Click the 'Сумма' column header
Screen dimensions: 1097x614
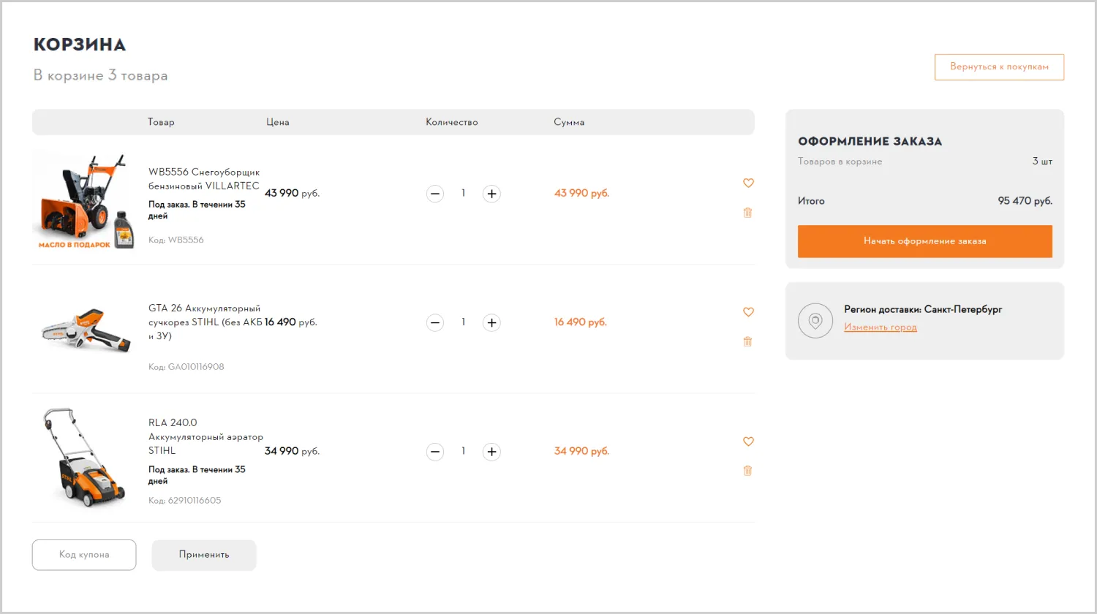[x=569, y=122]
